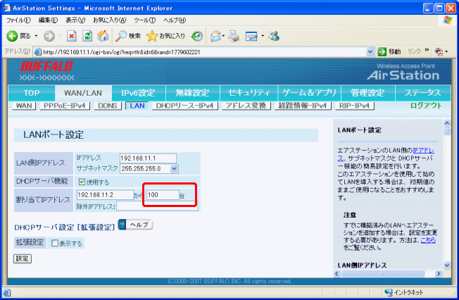
Task: Click the LAN IP address input field
Action: [x=148, y=158]
